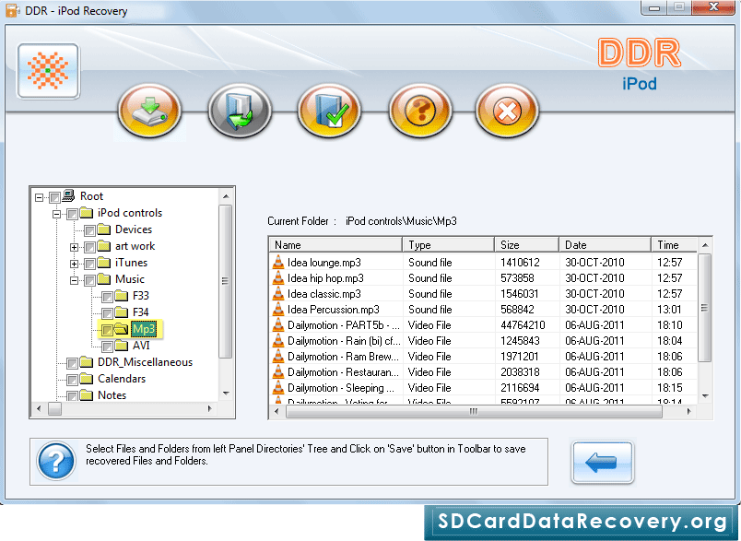This screenshot has width=741, height=541.
Task: Select the Mp3 folder in tree
Action: coord(144,328)
